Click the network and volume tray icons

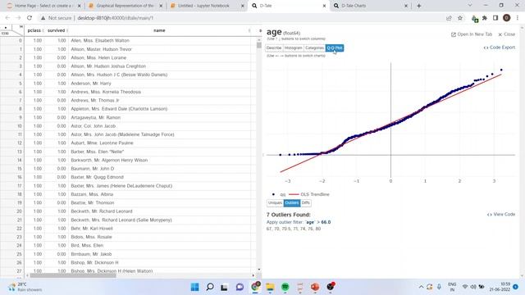[473, 287]
